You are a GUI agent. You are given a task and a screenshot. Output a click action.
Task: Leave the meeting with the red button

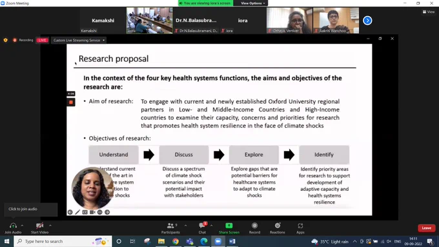point(426,228)
